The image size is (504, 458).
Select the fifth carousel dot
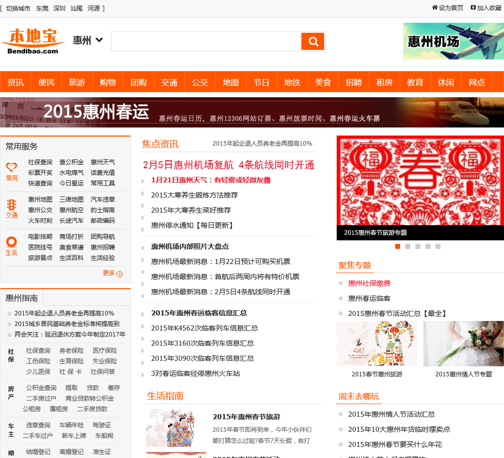tap(438, 246)
